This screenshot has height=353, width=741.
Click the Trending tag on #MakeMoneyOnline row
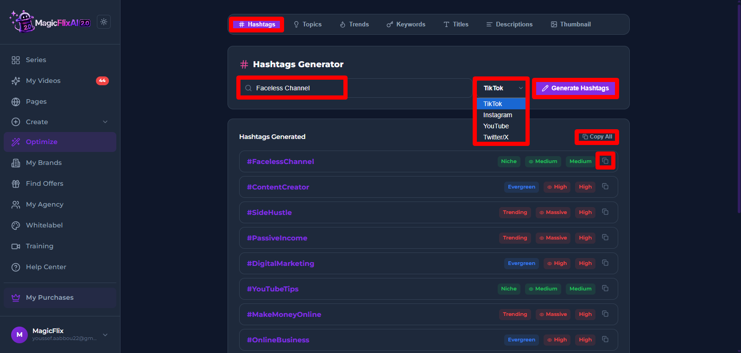point(515,314)
